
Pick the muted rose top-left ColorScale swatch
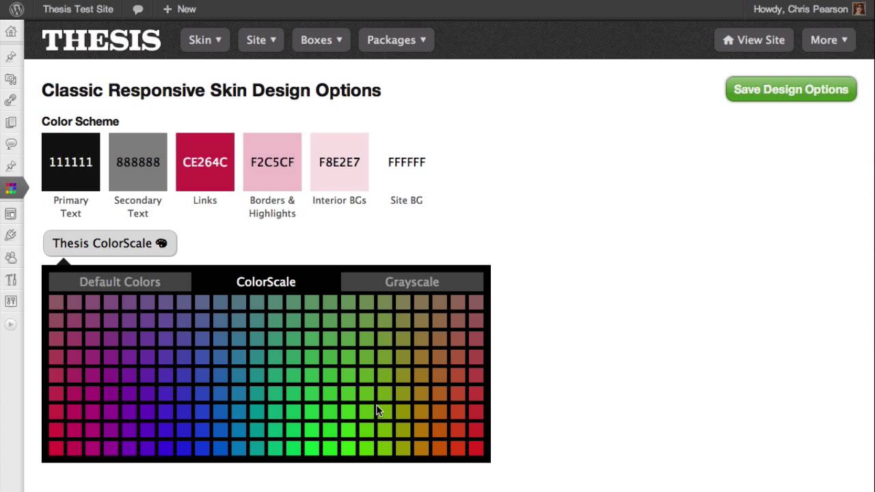pyautogui.click(x=56, y=302)
